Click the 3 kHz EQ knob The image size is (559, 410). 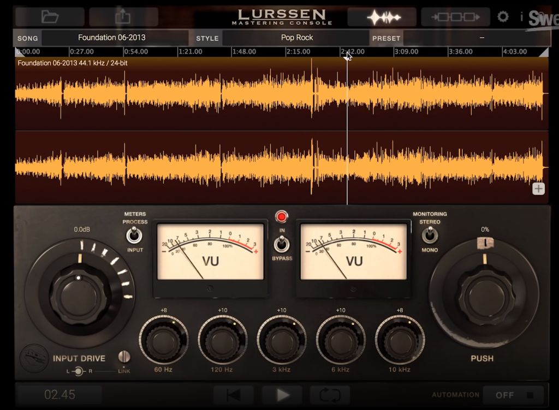(x=281, y=340)
